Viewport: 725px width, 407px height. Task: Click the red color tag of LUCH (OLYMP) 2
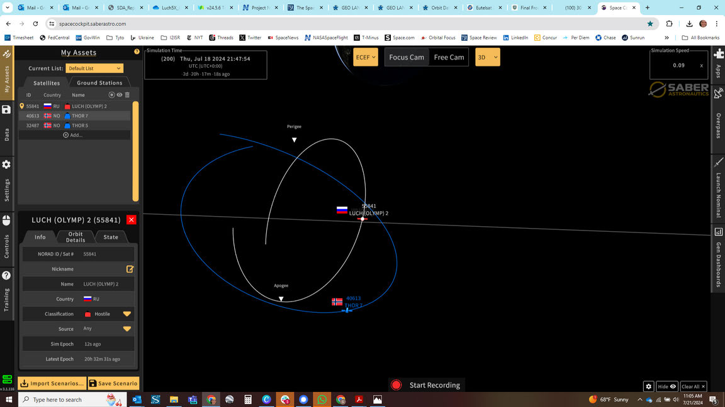tap(67, 106)
